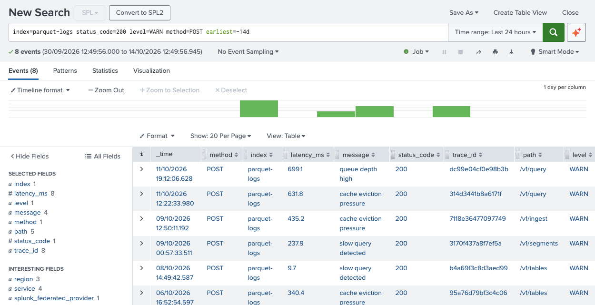Open the AI assistant sparkle icon
The height and width of the screenshot is (305, 595).
(x=576, y=32)
